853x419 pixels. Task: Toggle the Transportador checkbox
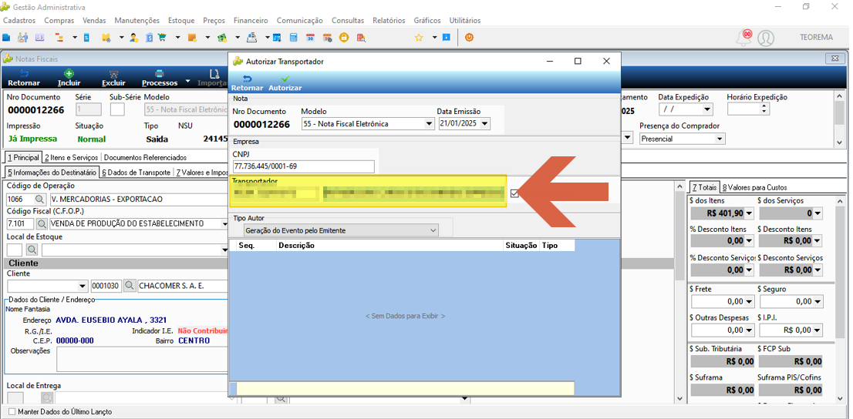coord(514,193)
